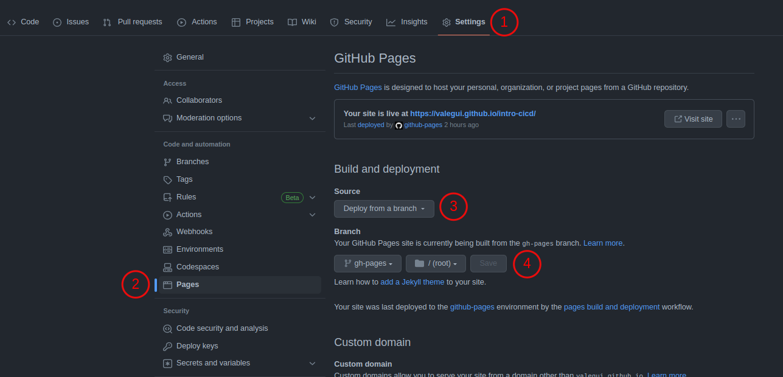Click the Wiki book icon
The height and width of the screenshot is (377, 783).
click(x=292, y=22)
